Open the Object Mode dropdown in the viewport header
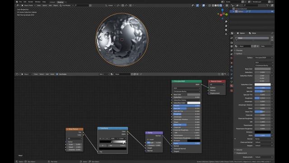The height and width of the screenshot is (163, 289). [x=28, y=5]
